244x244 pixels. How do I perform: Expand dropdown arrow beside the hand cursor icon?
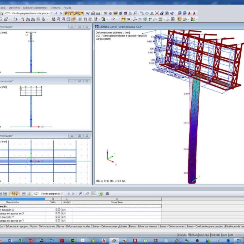(x=47, y=19)
